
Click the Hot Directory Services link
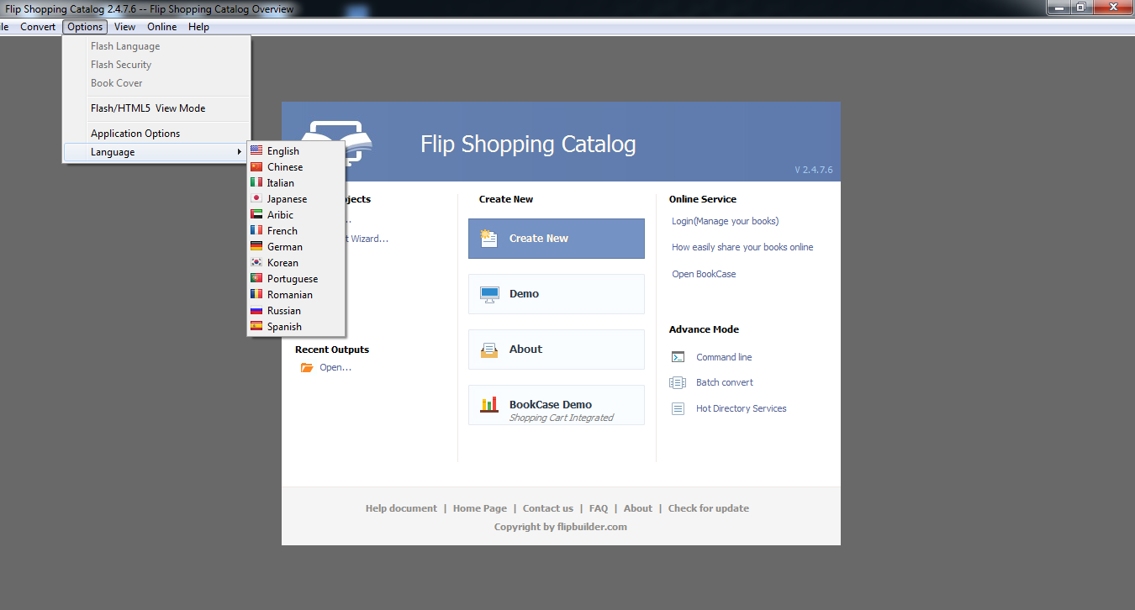pos(742,408)
